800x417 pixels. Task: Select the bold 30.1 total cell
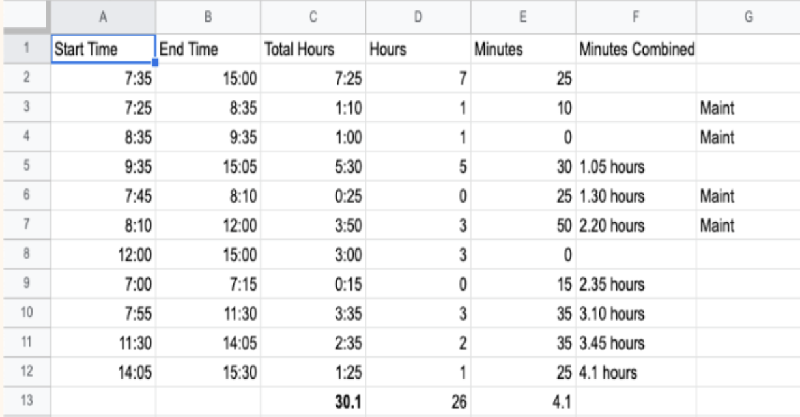[x=313, y=402]
